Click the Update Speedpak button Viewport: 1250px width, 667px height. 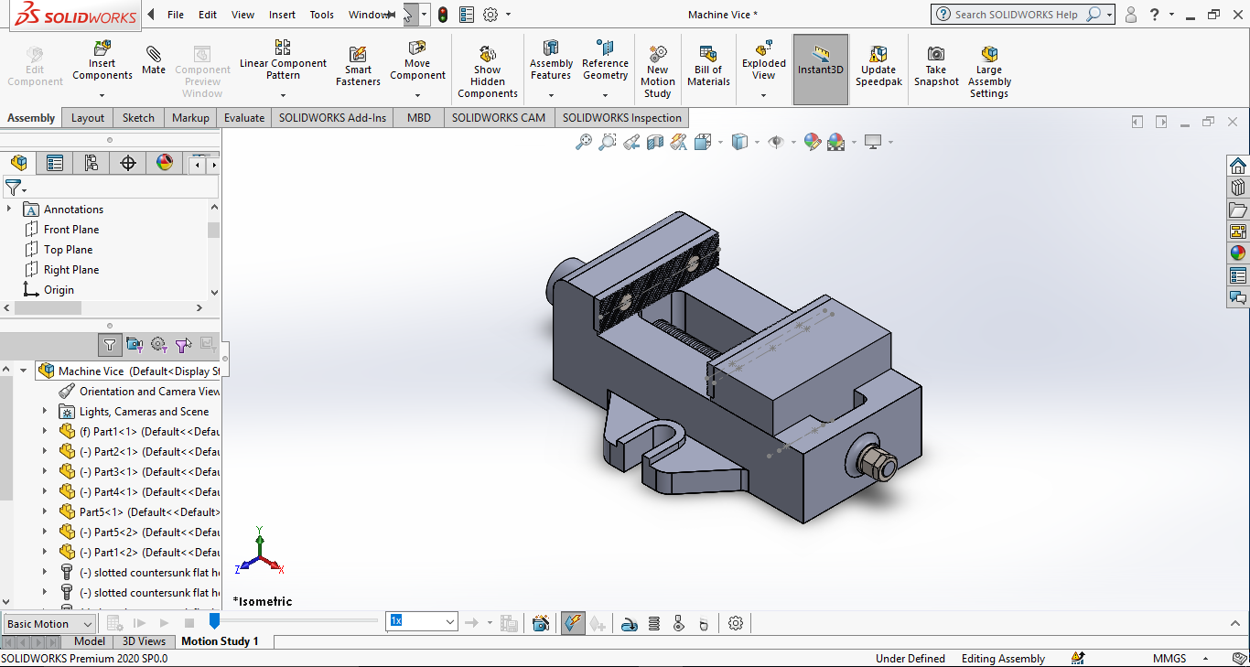click(x=878, y=64)
